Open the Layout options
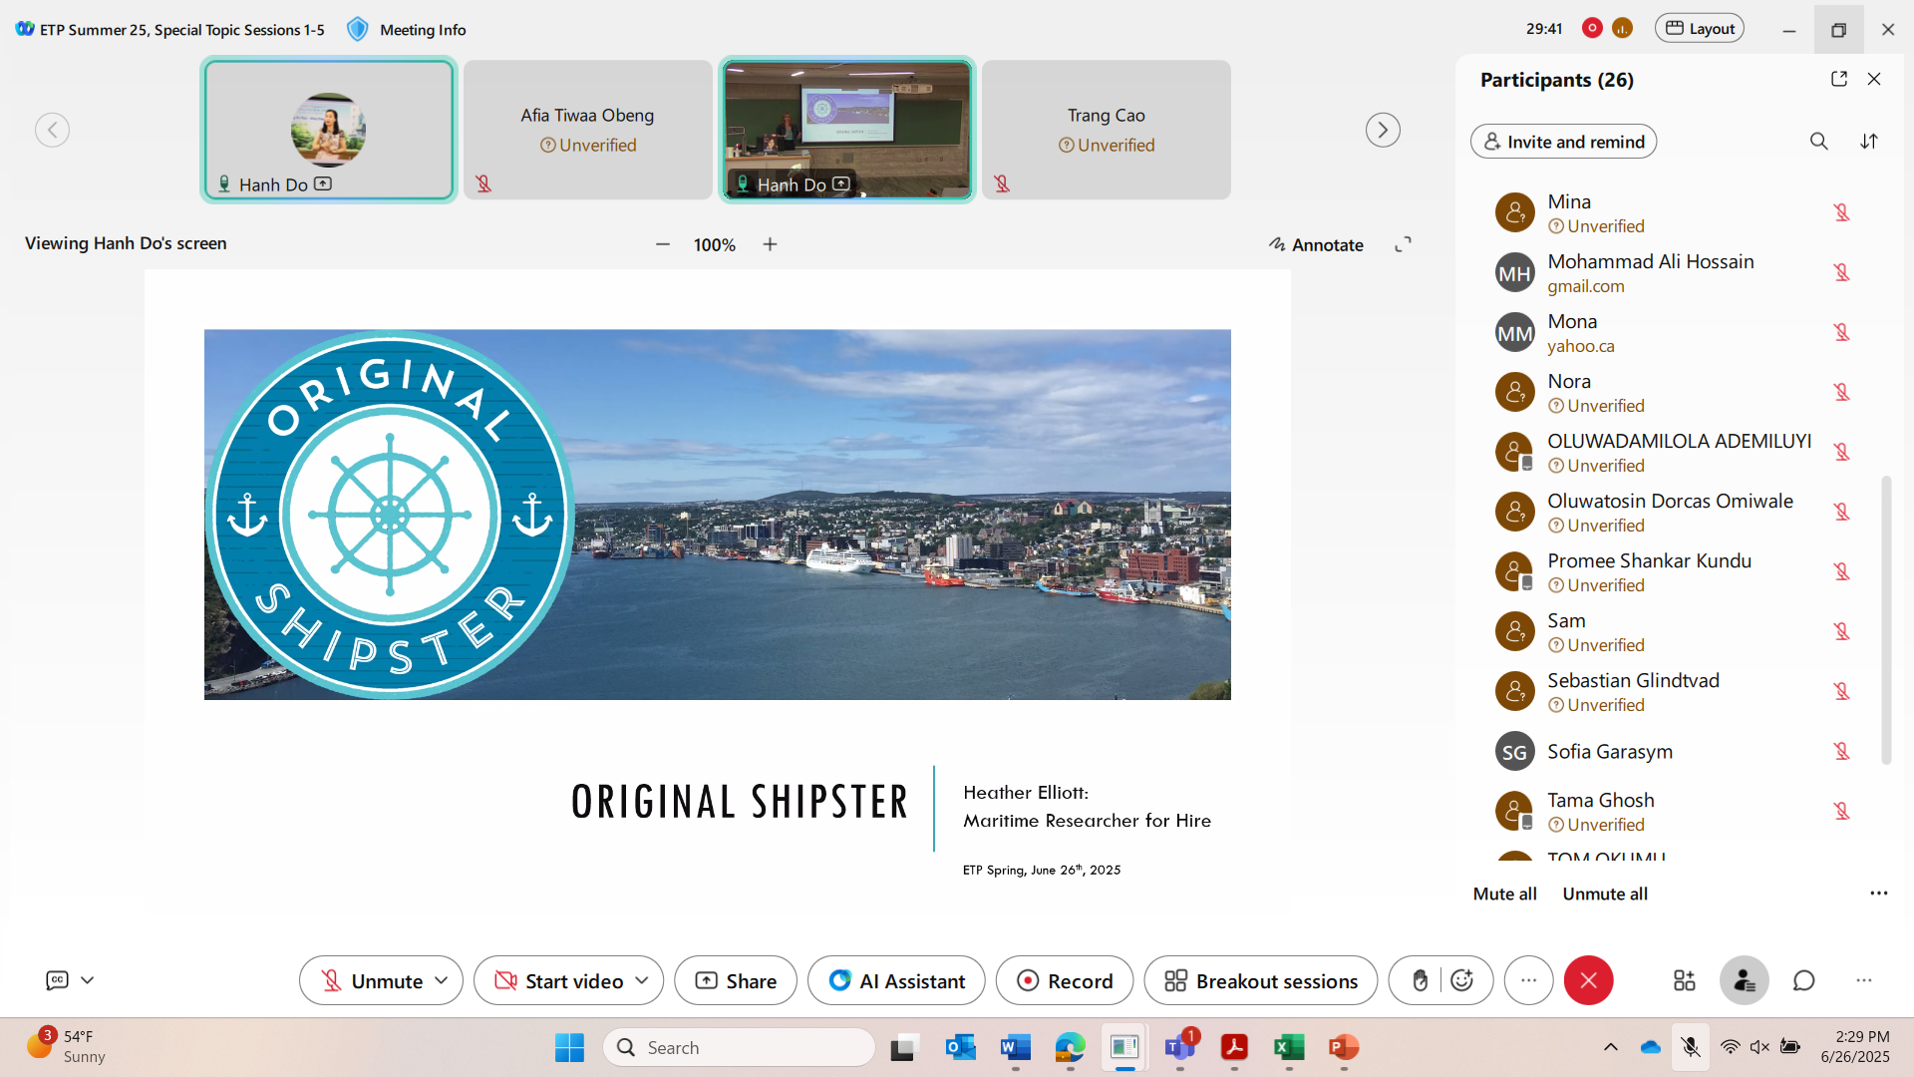 click(1700, 28)
